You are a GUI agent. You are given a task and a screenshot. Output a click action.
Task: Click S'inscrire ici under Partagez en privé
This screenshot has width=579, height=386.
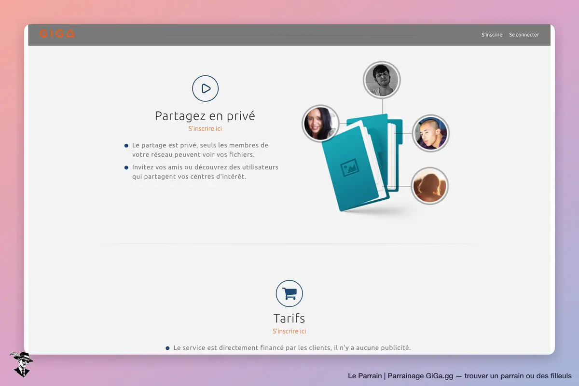pyautogui.click(x=205, y=129)
